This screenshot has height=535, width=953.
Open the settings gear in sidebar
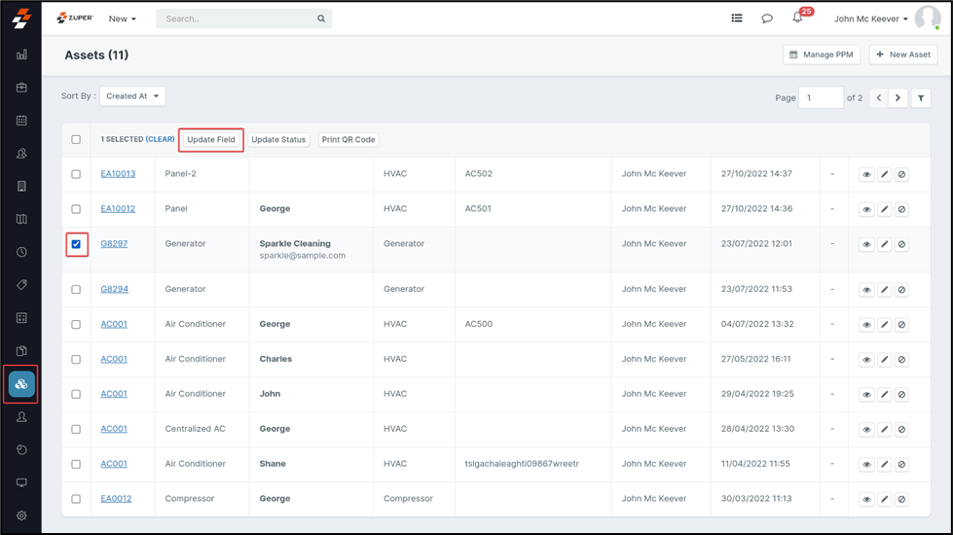(21, 516)
